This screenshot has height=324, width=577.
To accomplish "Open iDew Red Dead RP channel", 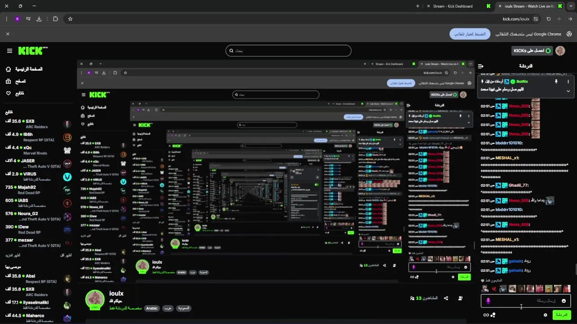I will (x=38, y=229).
